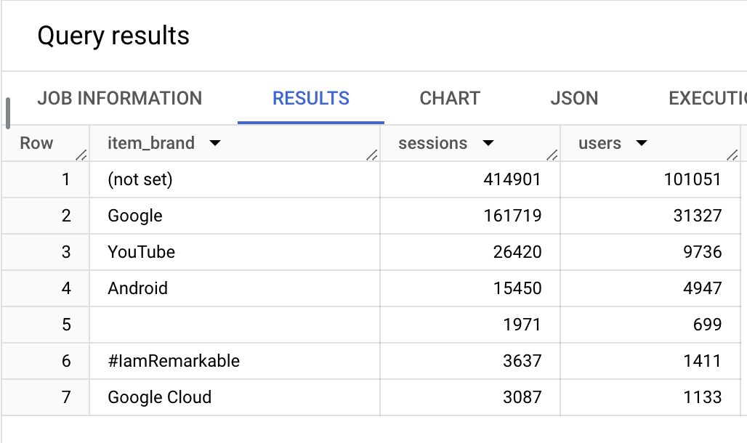Open the item_brand column dropdown arrow
This screenshot has height=443, width=747.
tap(215, 143)
